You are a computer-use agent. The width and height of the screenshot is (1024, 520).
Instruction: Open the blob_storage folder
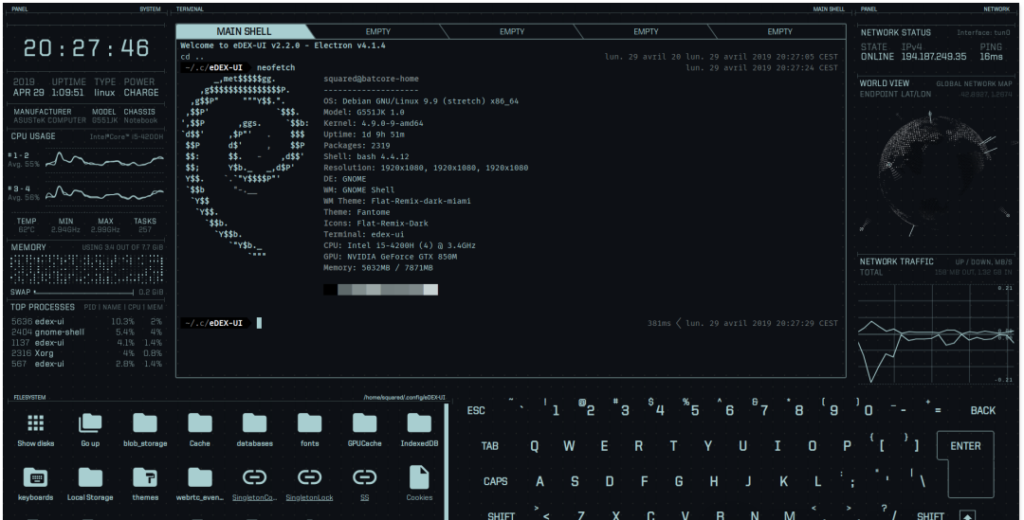click(145, 423)
